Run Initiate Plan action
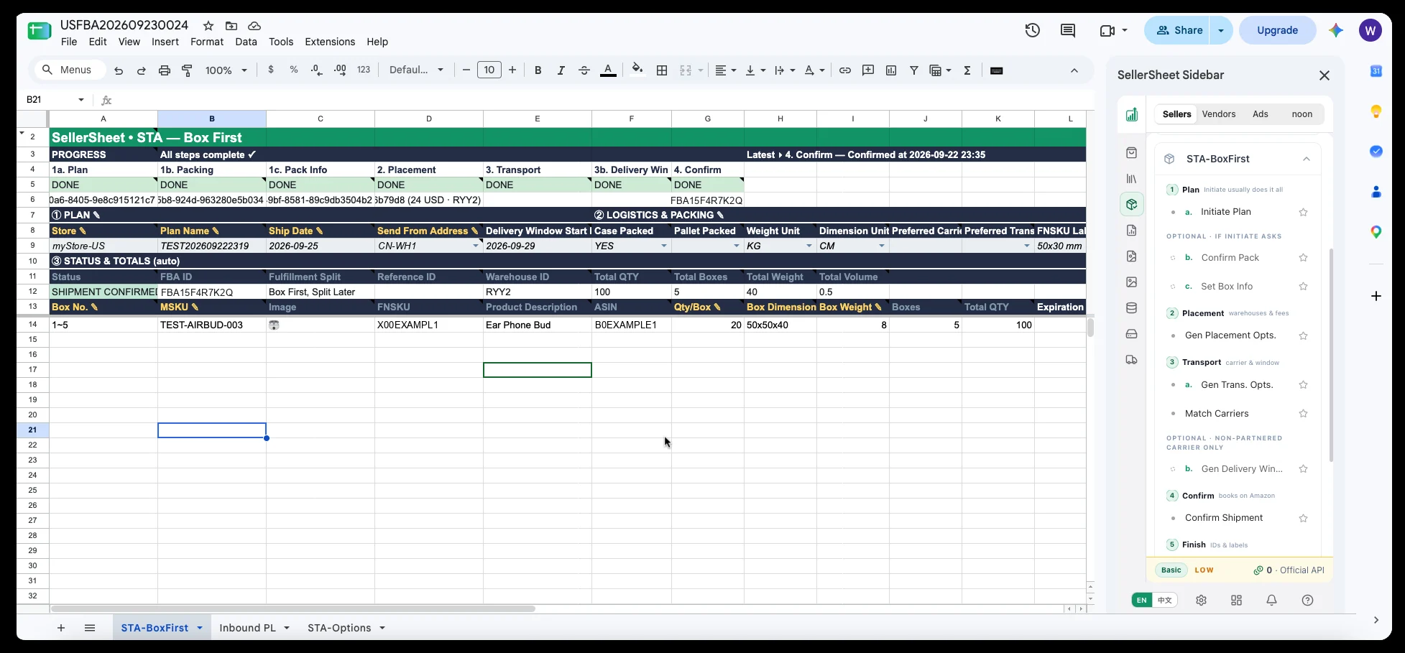Viewport: 1405px width, 653px height. (1226, 212)
